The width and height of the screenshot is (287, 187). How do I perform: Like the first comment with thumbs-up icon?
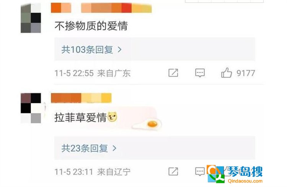[227, 73]
